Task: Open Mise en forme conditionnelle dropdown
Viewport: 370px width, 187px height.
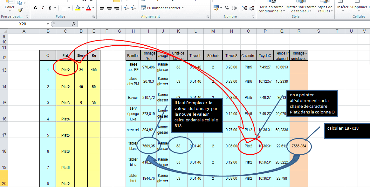Action: click(x=271, y=9)
